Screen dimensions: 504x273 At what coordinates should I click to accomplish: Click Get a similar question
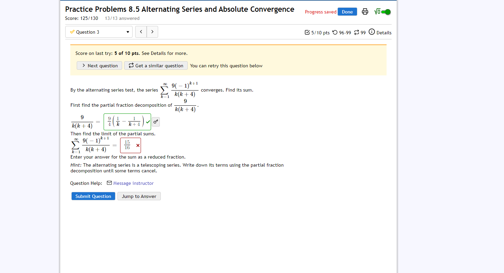click(156, 66)
